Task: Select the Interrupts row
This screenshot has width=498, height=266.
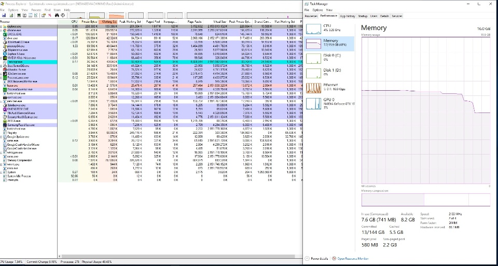Action: (x=151, y=179)
